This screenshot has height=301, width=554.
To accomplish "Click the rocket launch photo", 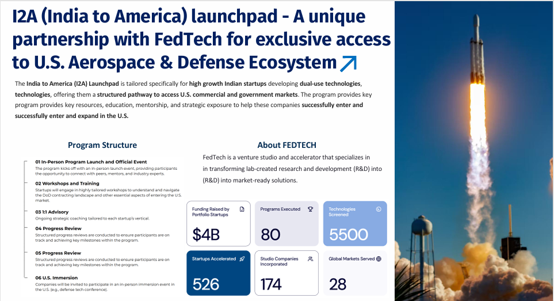I will point(474,151).
